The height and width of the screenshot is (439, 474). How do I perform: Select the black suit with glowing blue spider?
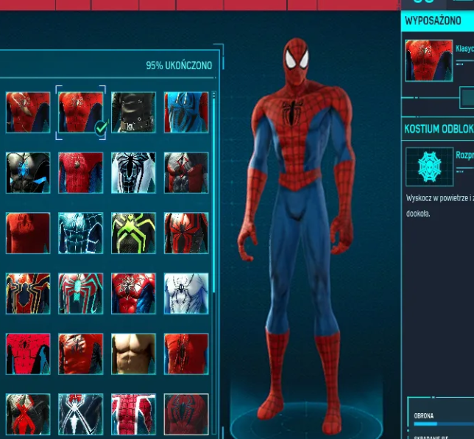(x=28, y=173)
